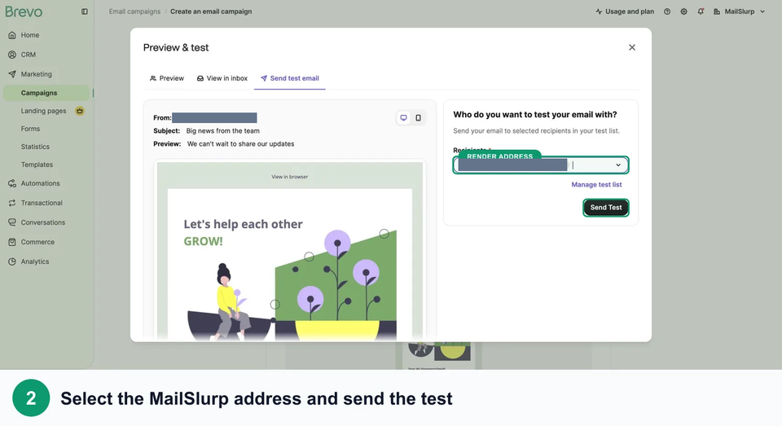Screen dimensions: 782x426
Task: Close the Preview & test dialog
Action: pos(632,47)
